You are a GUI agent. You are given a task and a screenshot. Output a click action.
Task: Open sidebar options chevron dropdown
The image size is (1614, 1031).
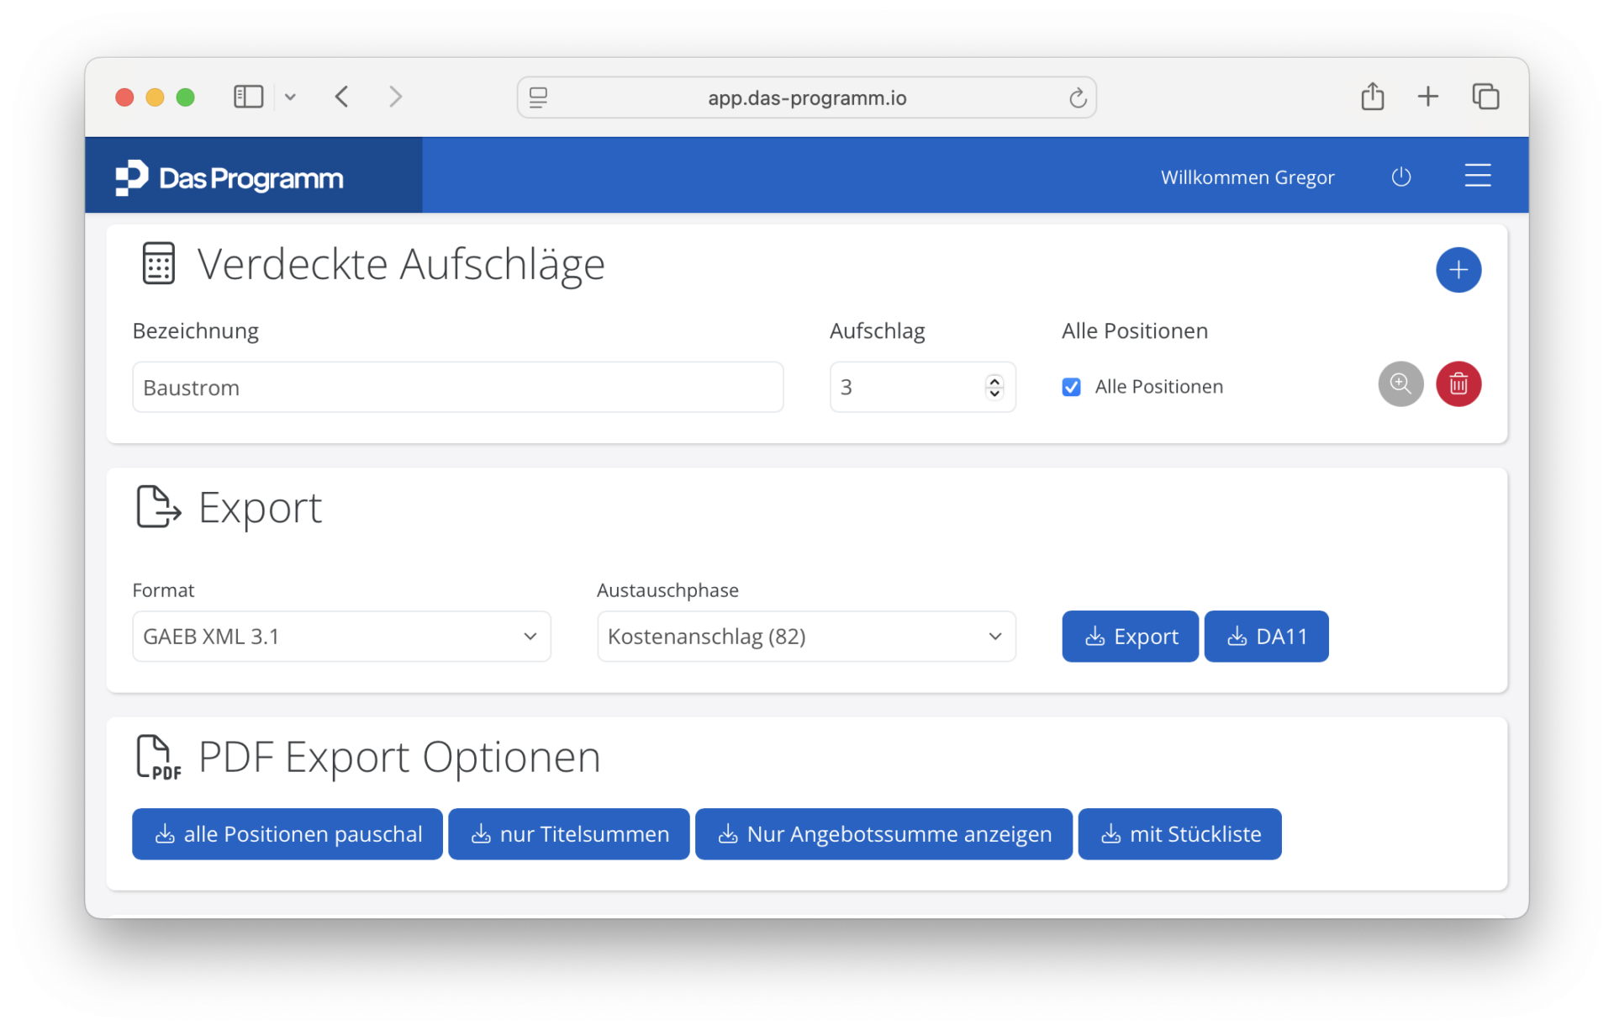290,97
